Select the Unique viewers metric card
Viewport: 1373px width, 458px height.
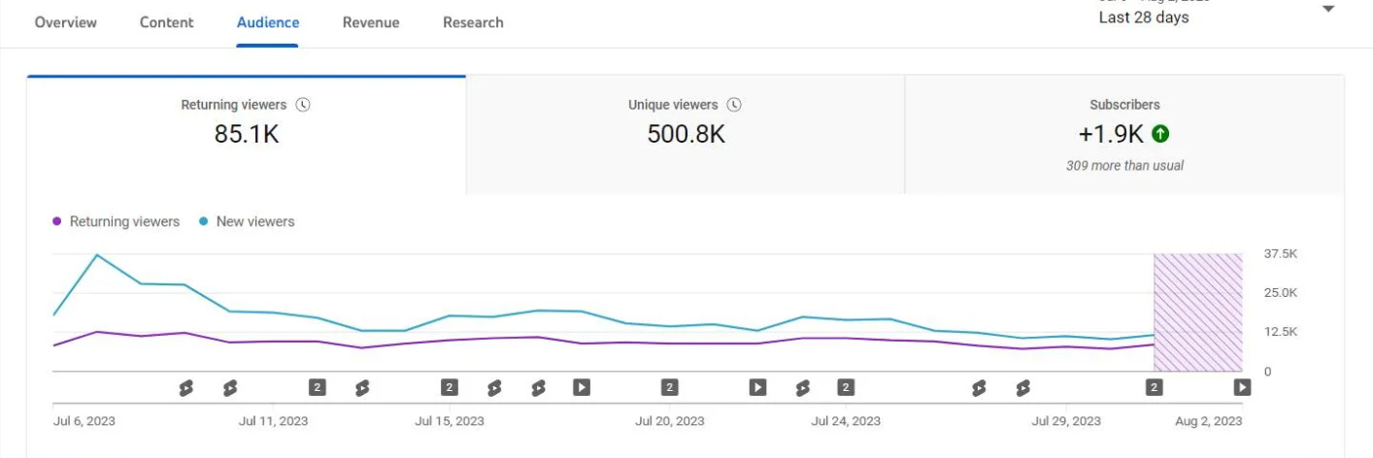coord(686,135)
